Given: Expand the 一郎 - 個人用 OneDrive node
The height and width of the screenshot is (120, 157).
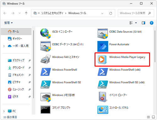Looking at the screenshot, I should tap(4, 46).
